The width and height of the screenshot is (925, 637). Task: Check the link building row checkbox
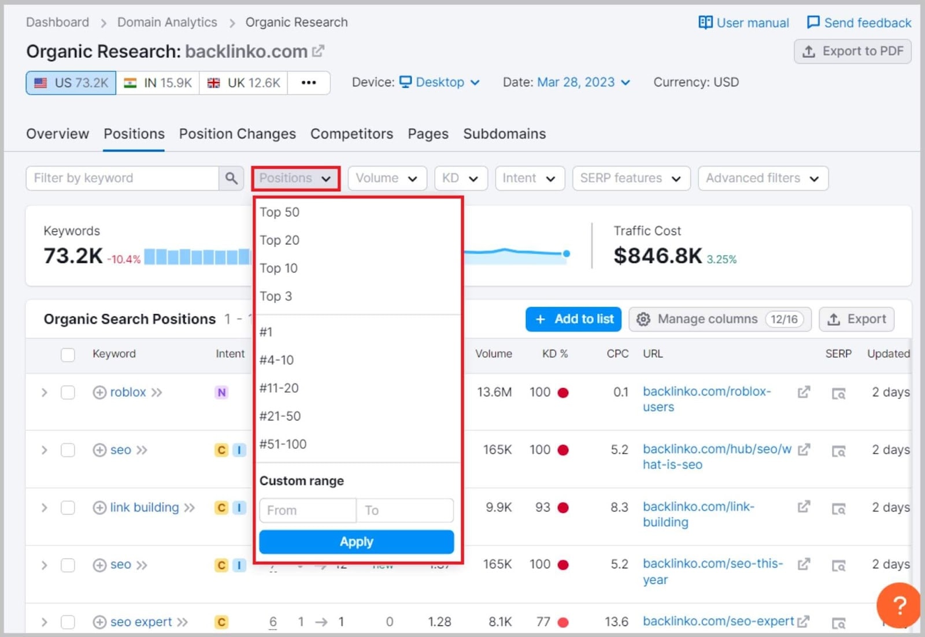tap(68, 508)
